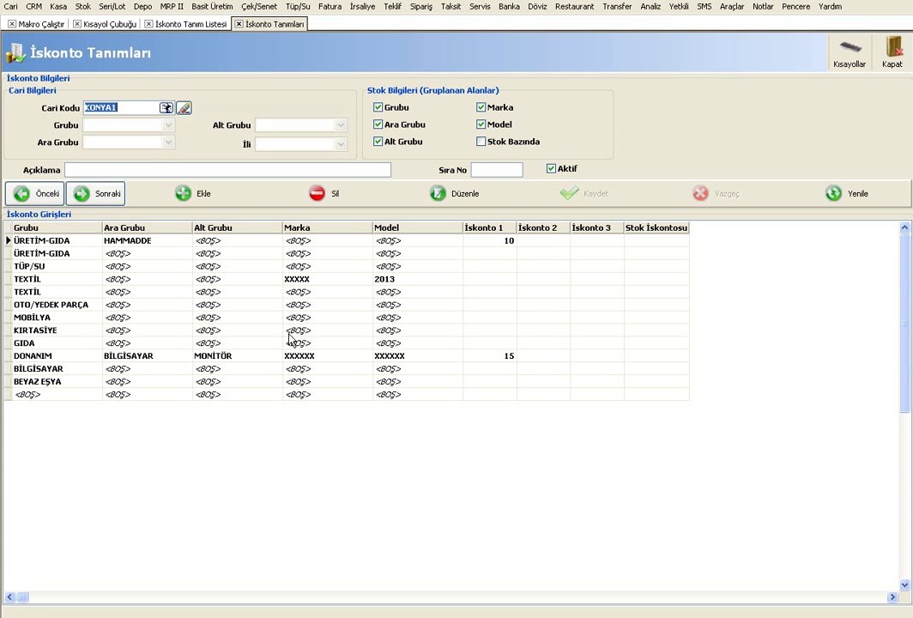Select the BİLGİSAYAR row in Grubu column
The width and height of the screenshot is (913, 618).
pos(57,369)
